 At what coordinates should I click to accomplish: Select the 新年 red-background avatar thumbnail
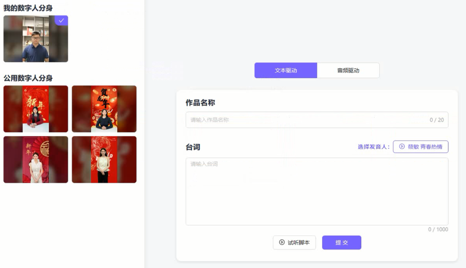[35, 109]
